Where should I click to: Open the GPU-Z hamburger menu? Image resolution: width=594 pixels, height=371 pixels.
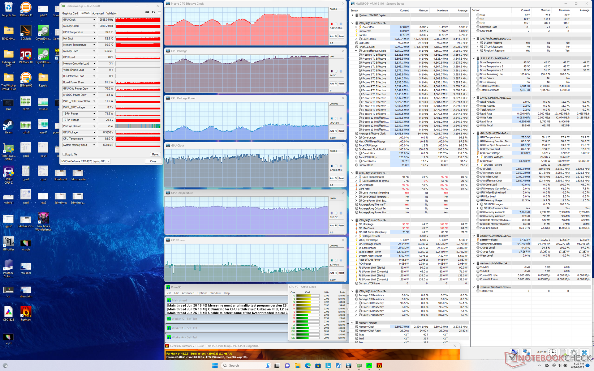159,12
